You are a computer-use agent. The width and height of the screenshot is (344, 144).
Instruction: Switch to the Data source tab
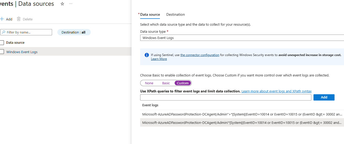(150, 15)
